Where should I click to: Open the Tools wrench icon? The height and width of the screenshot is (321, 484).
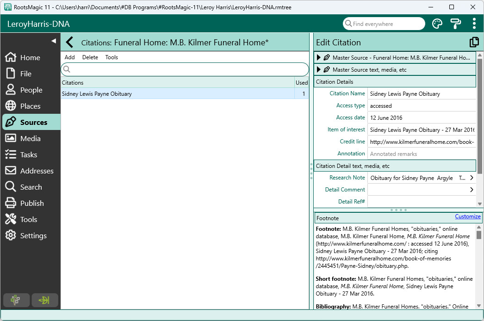point(11,219)
